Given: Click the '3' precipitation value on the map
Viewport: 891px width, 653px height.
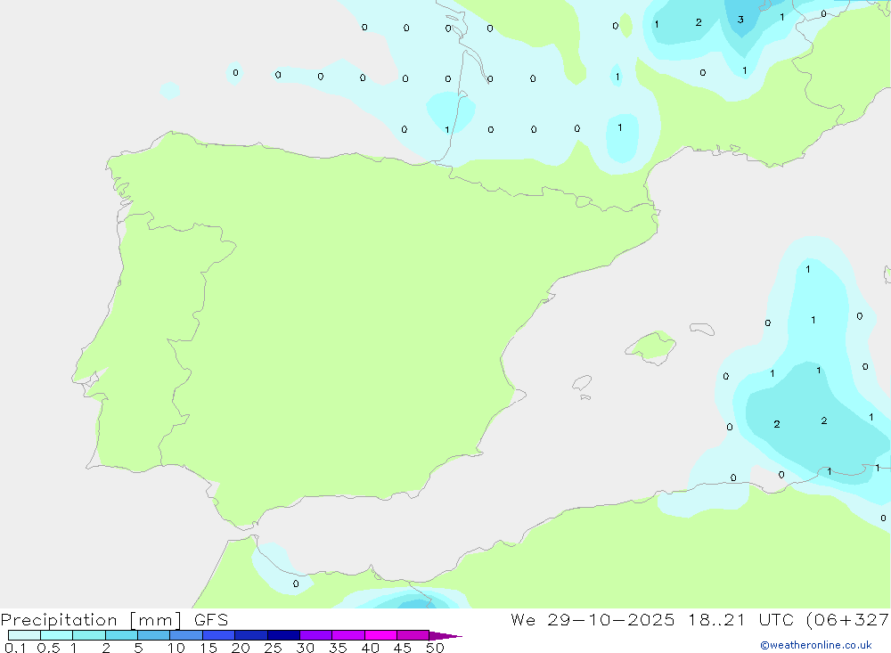Looking at the screenshot, I should point(740,20).
